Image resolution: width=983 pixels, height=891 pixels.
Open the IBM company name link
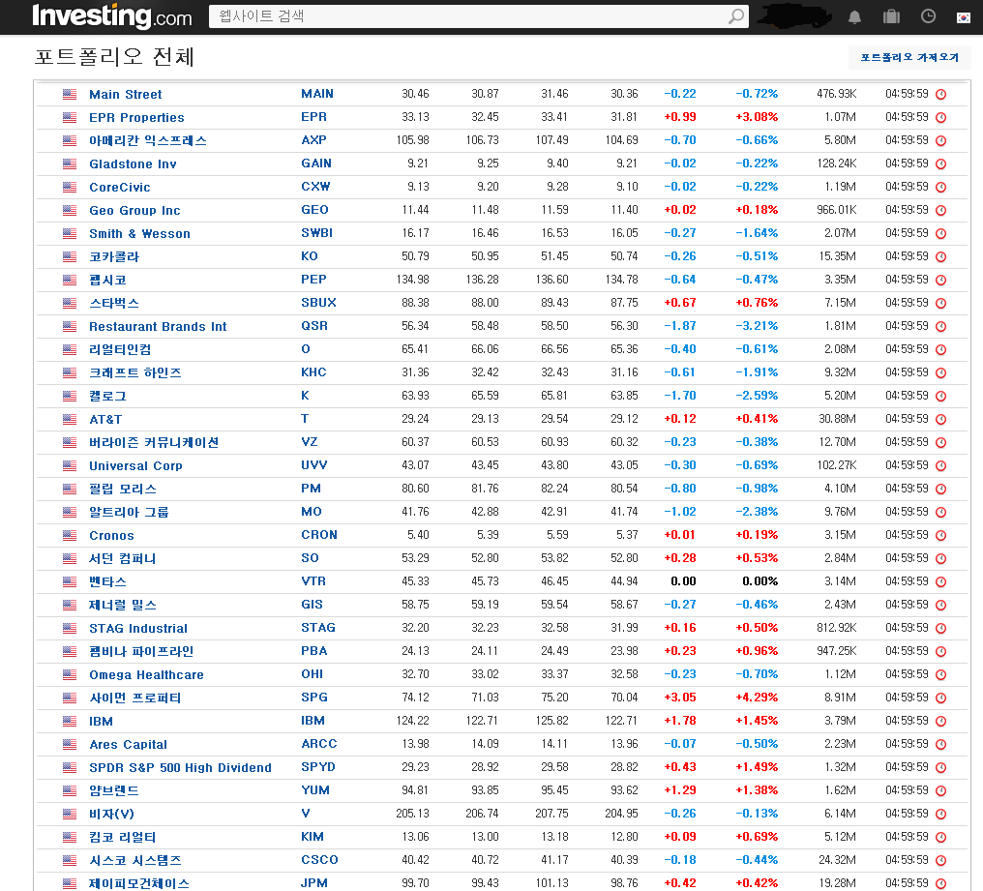click(101, 721)
